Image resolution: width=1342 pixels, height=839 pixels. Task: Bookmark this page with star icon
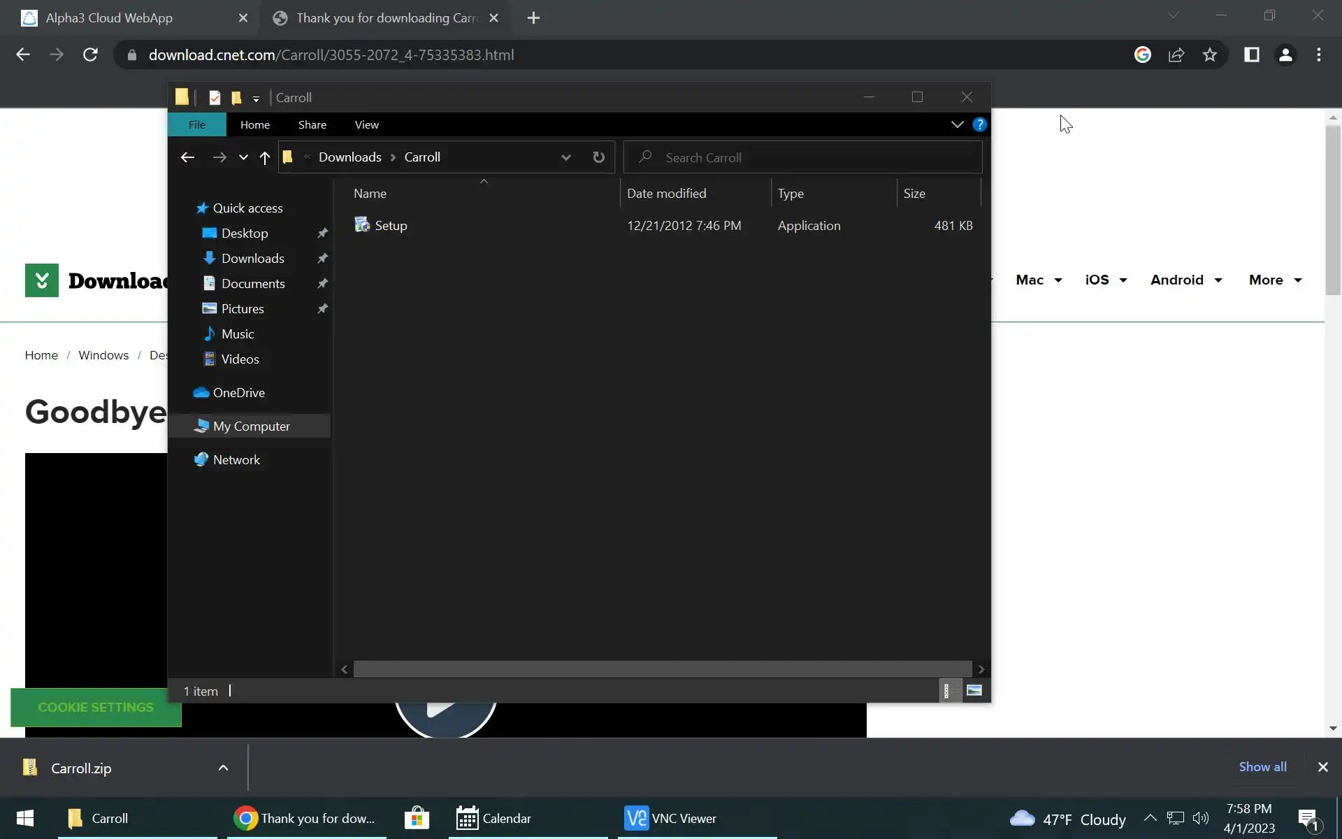click(x=1210, y=55)
